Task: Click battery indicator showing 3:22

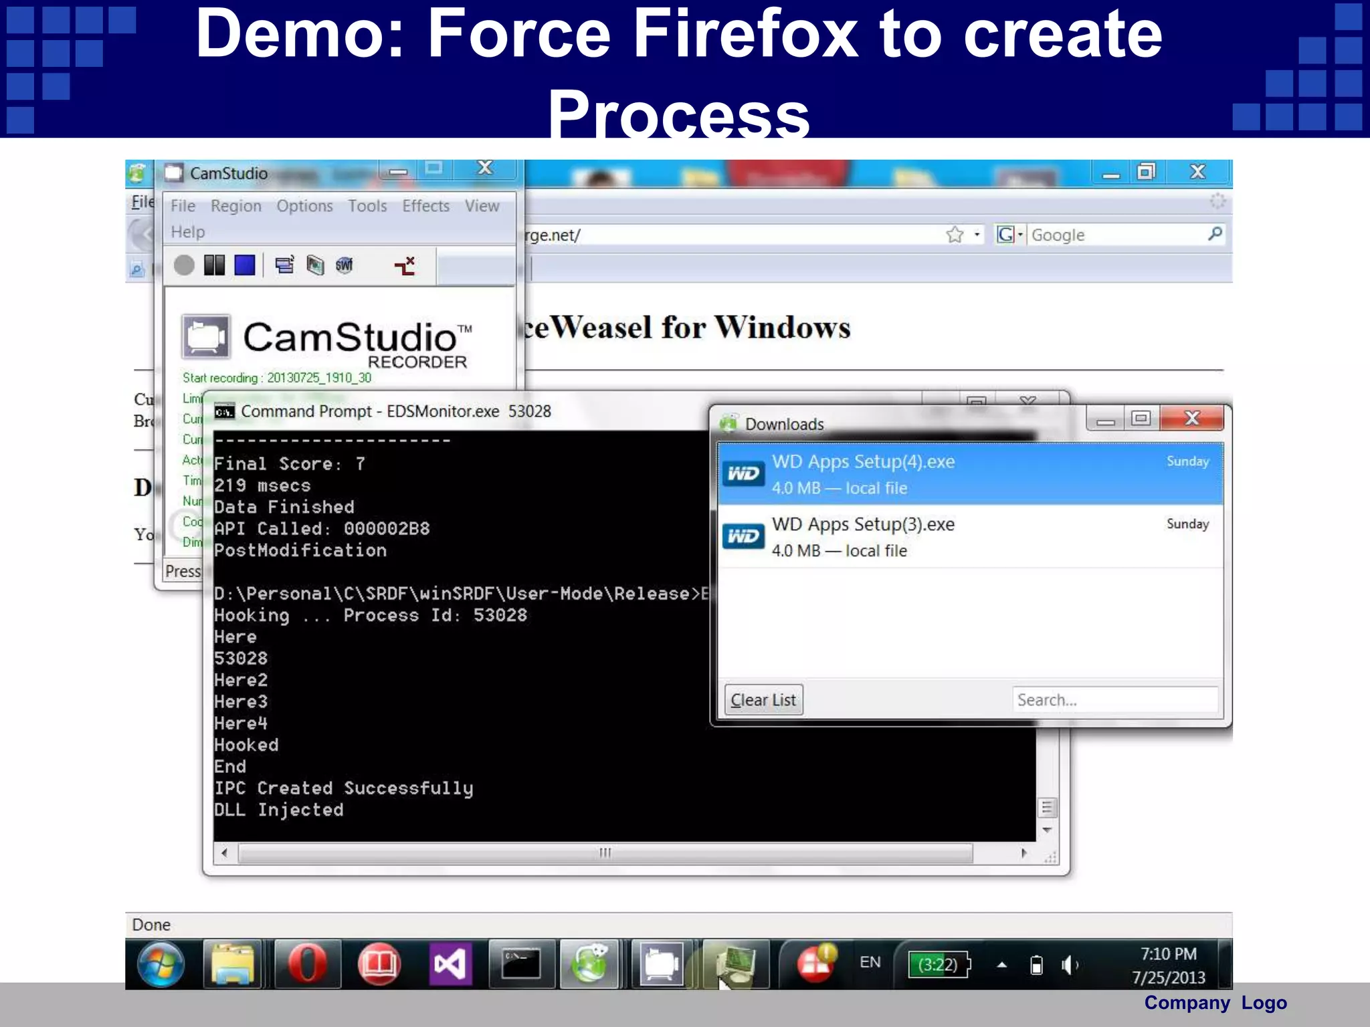Action: (x=939, y=964)
